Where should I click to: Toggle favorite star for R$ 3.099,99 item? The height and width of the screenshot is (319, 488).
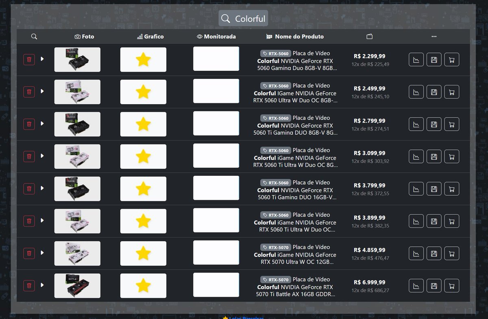click(x=143, y=156)
